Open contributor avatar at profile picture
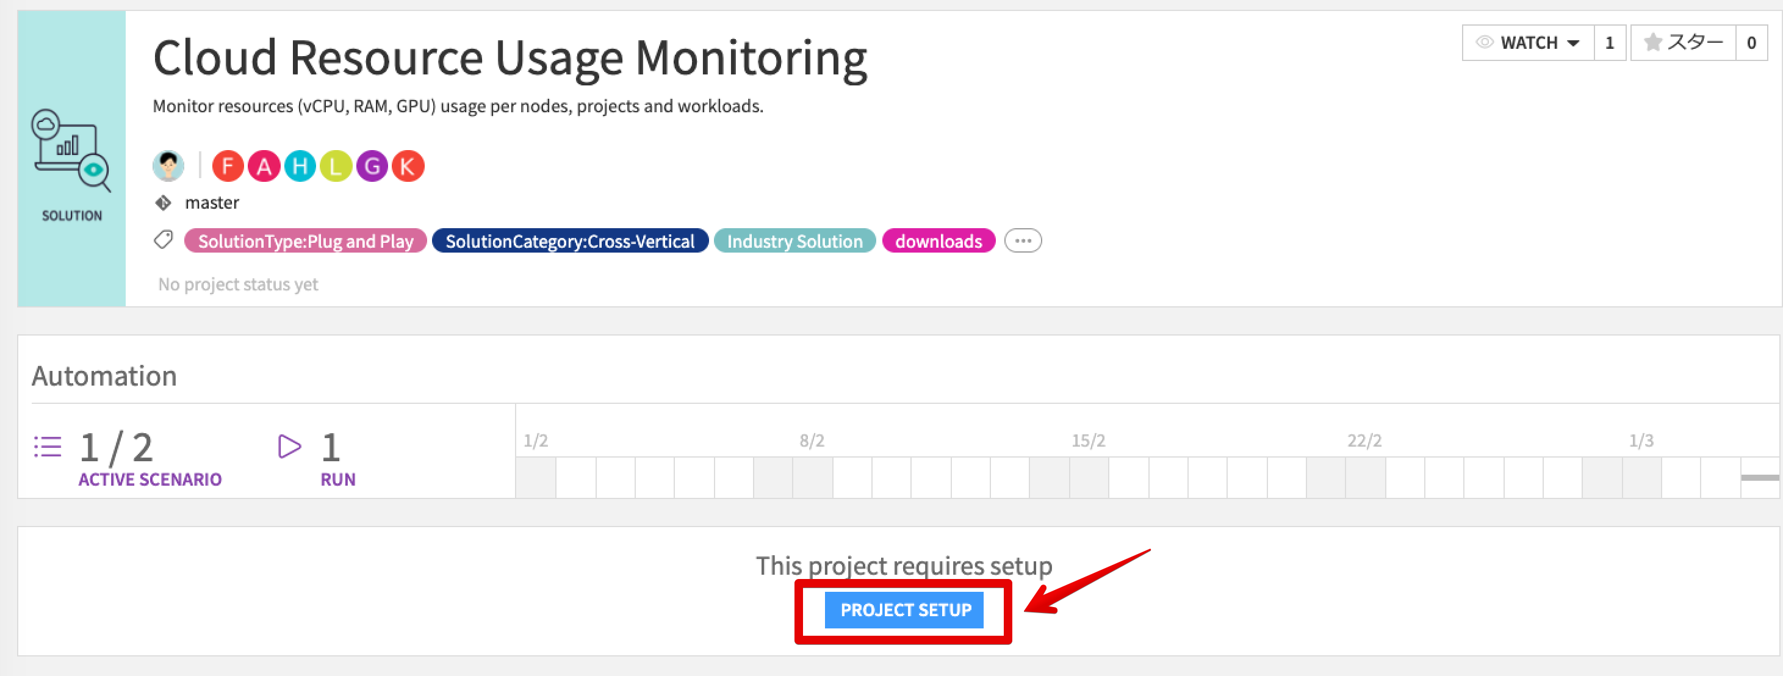 click(168, 165)
